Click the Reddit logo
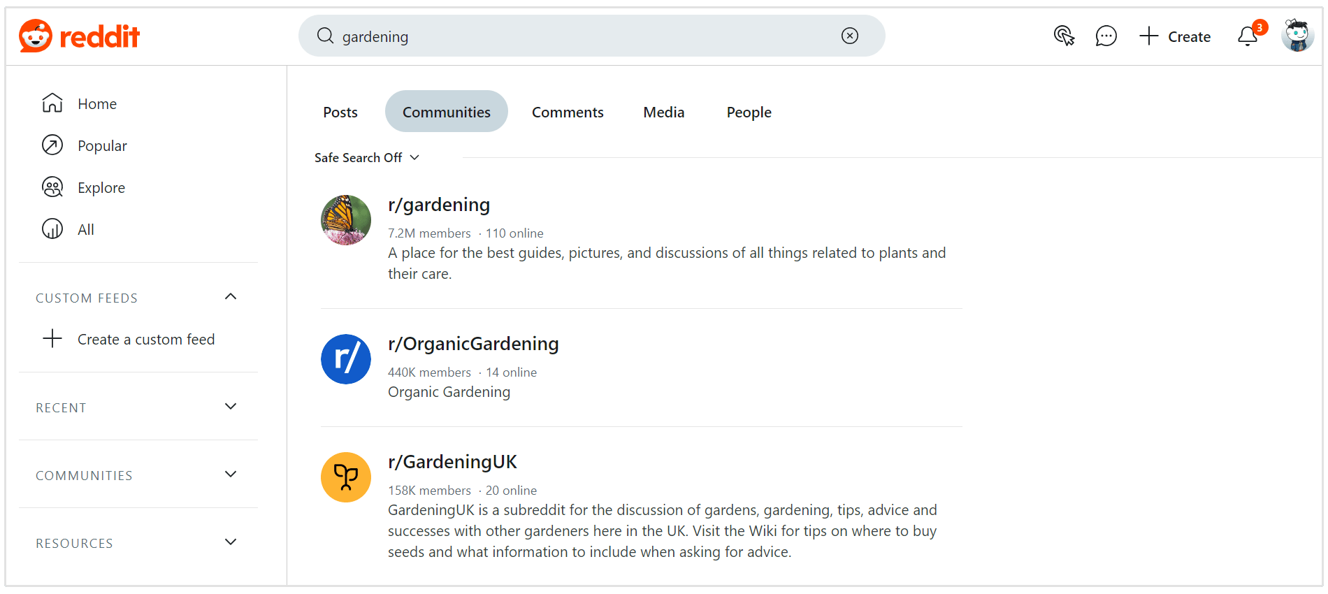 tap(79, 36)
